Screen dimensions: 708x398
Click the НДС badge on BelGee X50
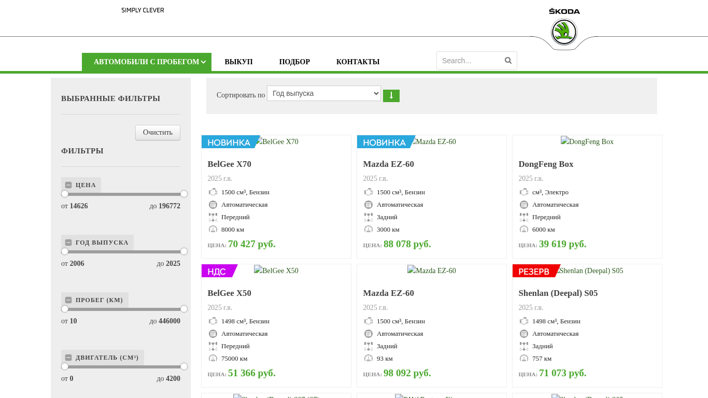point(218,271)
